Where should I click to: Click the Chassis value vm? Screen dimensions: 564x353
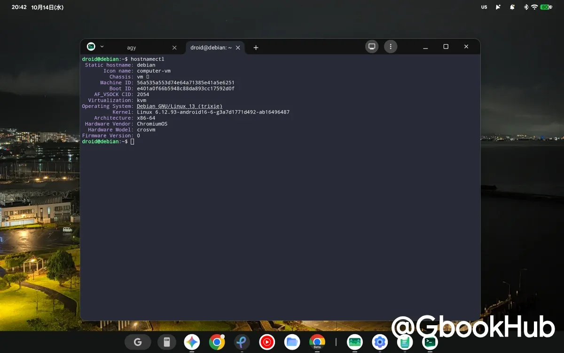pos(140,77)
